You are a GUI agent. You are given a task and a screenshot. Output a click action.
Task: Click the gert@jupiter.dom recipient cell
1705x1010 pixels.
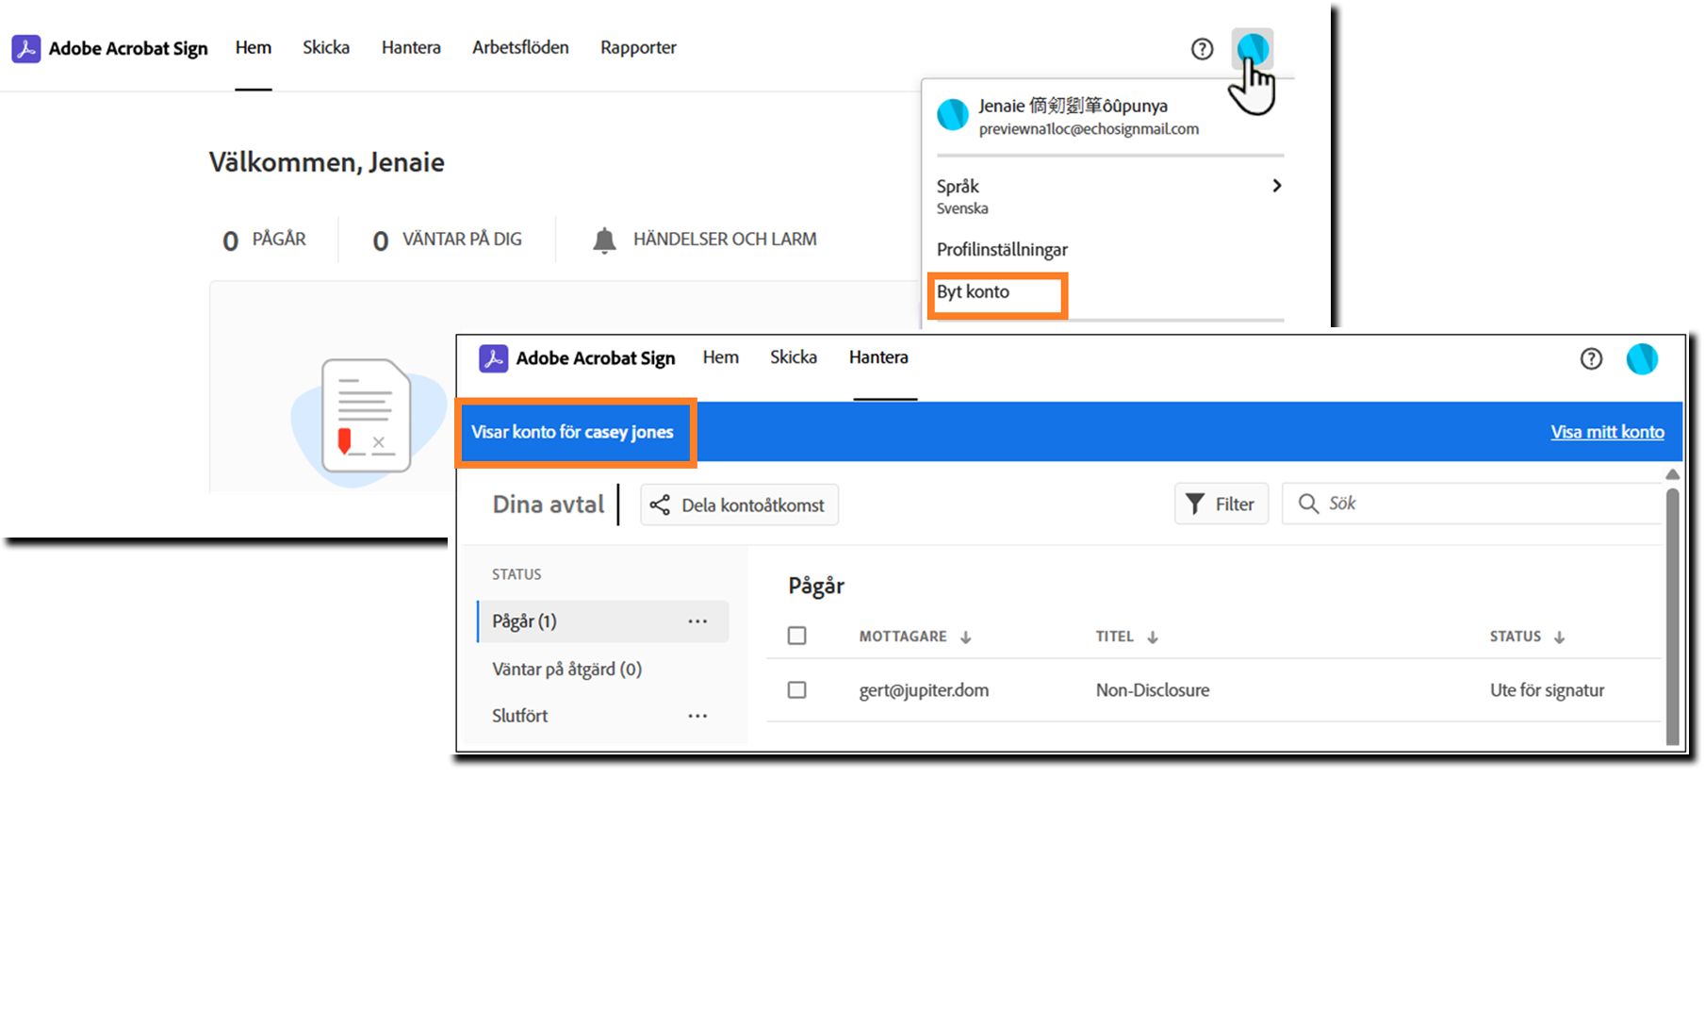924,690
